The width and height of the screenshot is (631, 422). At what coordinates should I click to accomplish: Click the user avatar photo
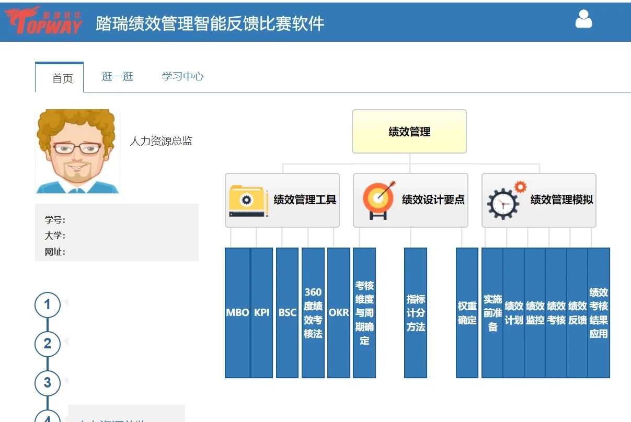(x=77, y=151)
